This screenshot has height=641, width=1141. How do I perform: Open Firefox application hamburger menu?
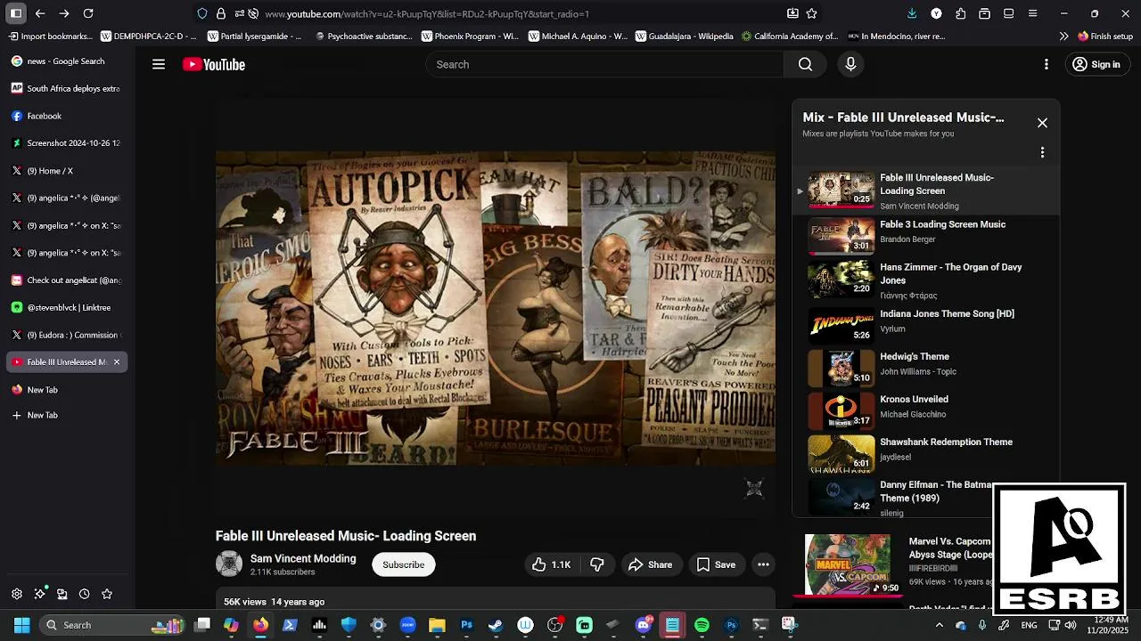click(x=1032, y=13)
